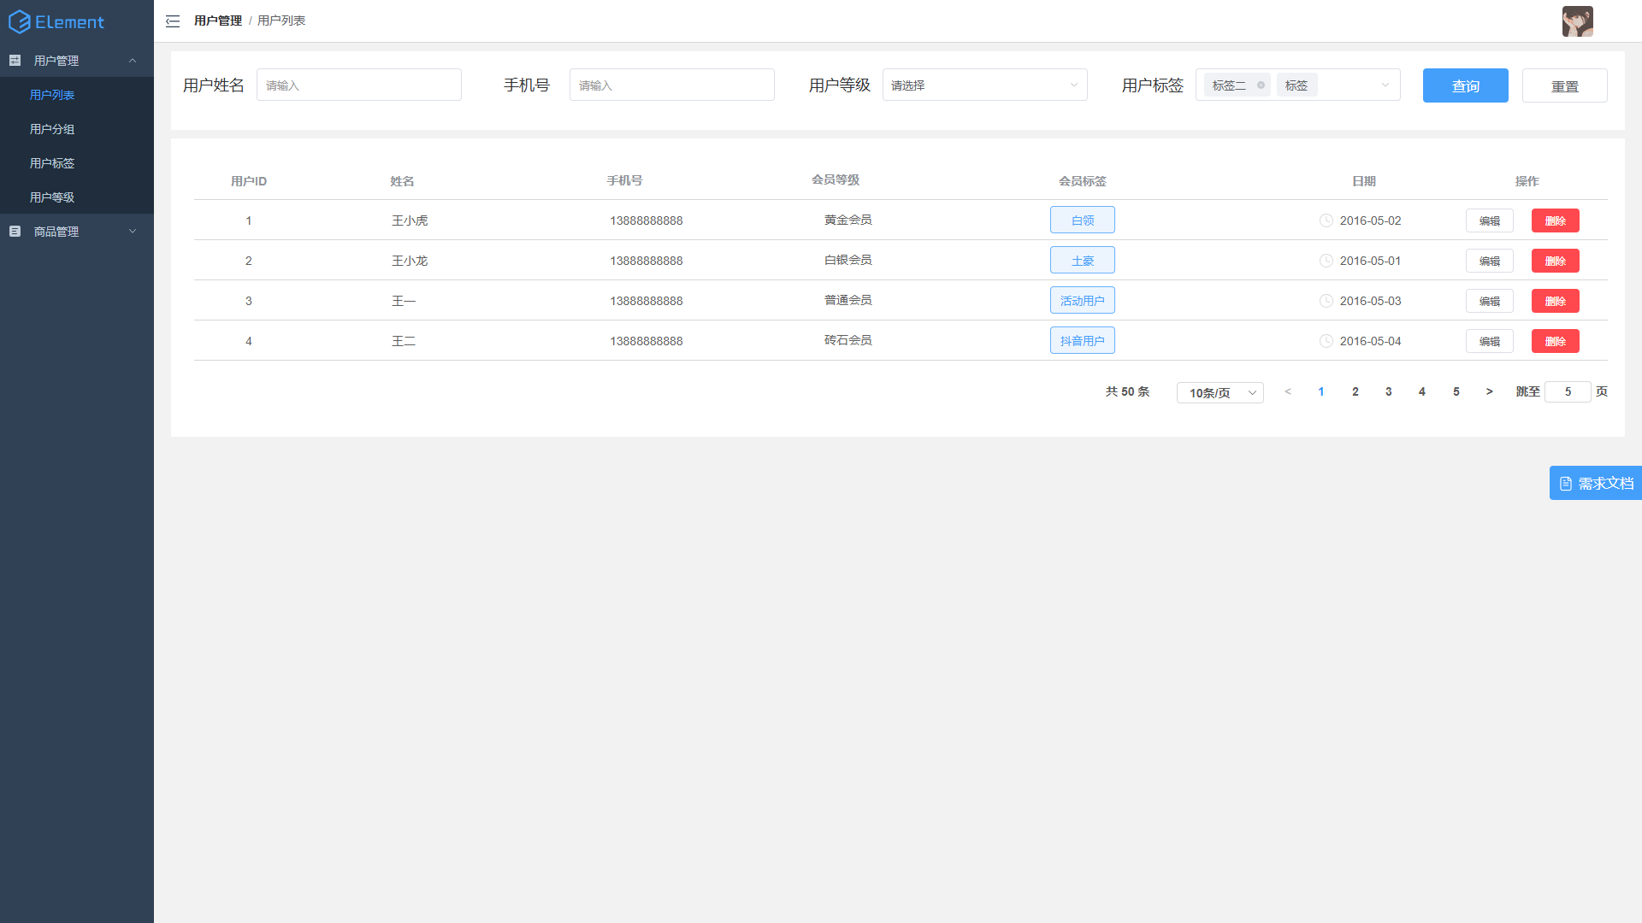Delete the row for 王小虎
The height and width of the screenshot is (923, 1642).
(x=1556, y=220)
